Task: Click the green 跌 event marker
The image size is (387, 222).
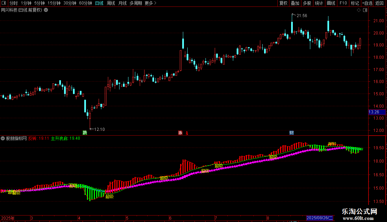Action: tap(85, 133)
